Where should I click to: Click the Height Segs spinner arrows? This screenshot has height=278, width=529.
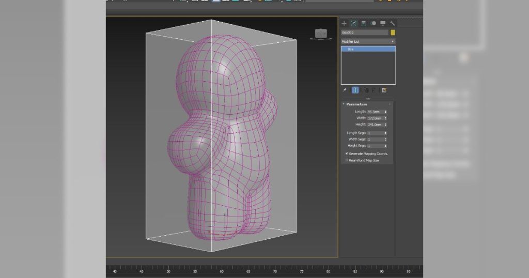pos(385,146)
